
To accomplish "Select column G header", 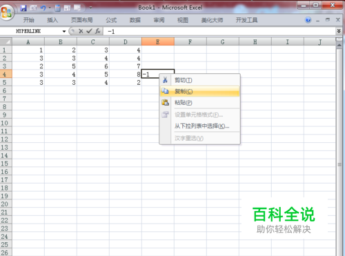I will point(223,42).
